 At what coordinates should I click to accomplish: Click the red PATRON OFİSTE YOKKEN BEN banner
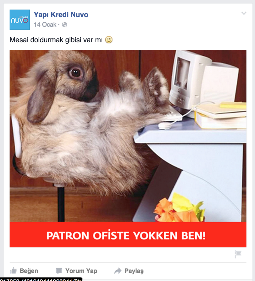tap(128, 235)
